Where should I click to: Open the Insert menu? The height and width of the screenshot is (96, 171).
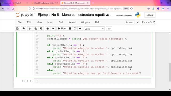pos(50,22)
